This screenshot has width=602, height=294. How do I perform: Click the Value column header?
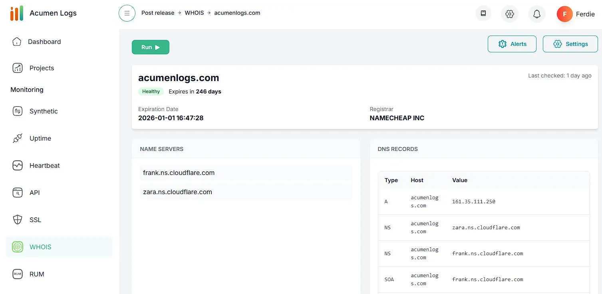[x=460, y=180]
